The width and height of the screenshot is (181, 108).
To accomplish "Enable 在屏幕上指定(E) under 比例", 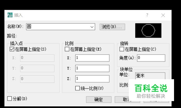I will click(67, 49).
